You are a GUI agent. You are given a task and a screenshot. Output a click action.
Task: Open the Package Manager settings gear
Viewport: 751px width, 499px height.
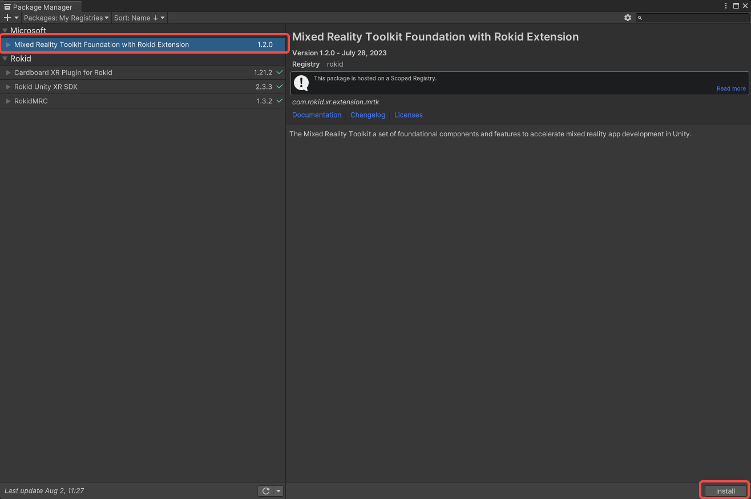(x=628, y=18)
